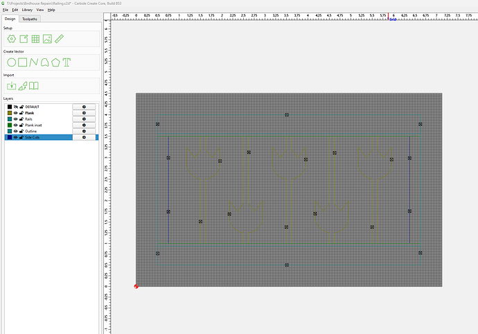Open the Design Library book icon
This screenshot has width=478, height=334.
(x=34, y=86)
